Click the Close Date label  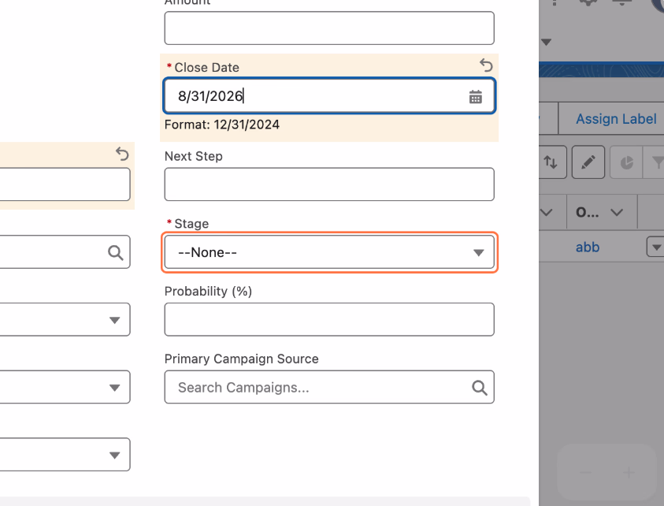tap(206, 67)
